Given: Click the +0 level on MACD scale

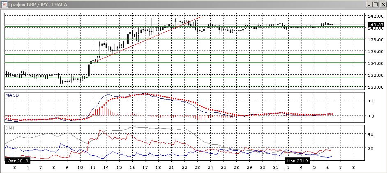Looking at the screenshot, I should click(371, 116).
